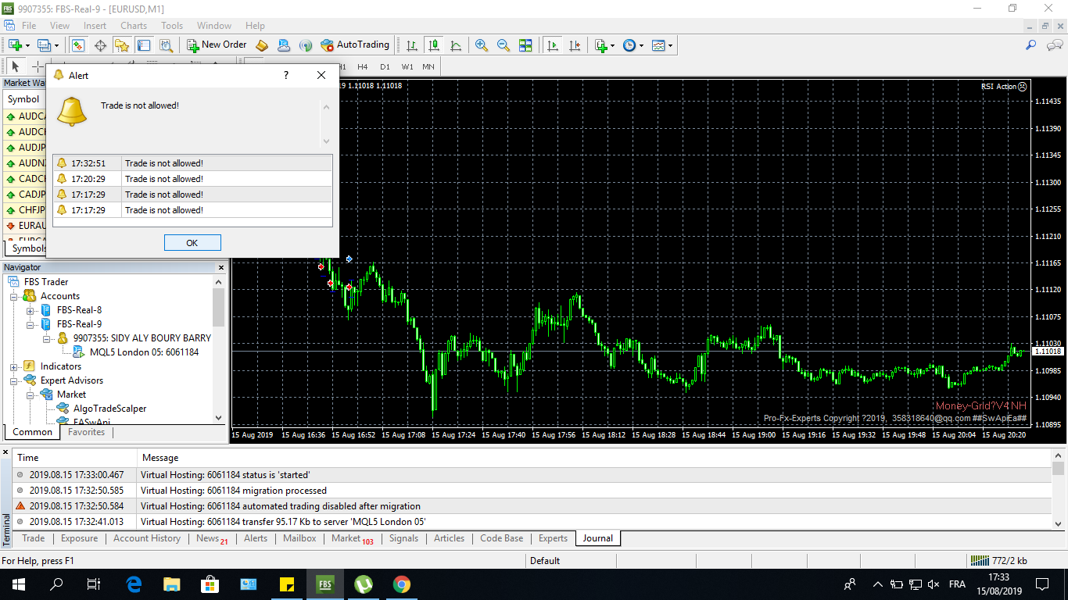
Task: Select the H4 timeframe
Action: point(362,67)
